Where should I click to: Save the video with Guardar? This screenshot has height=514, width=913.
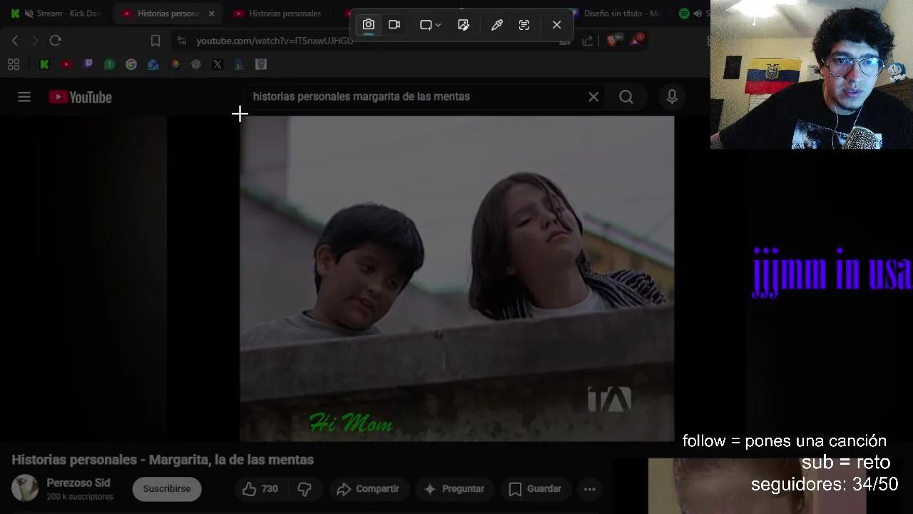(536, 489)
